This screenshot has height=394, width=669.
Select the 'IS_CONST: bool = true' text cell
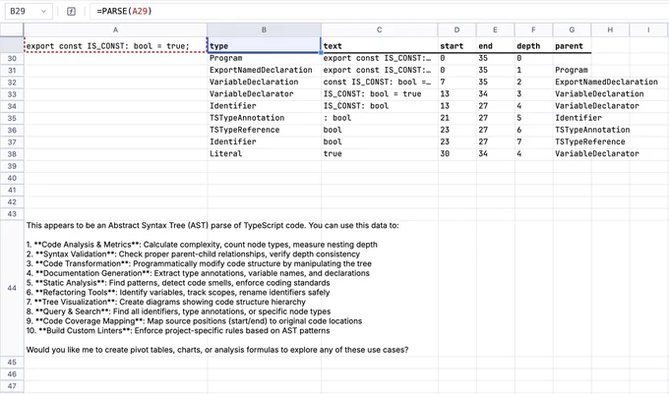(x=380, y=94)
